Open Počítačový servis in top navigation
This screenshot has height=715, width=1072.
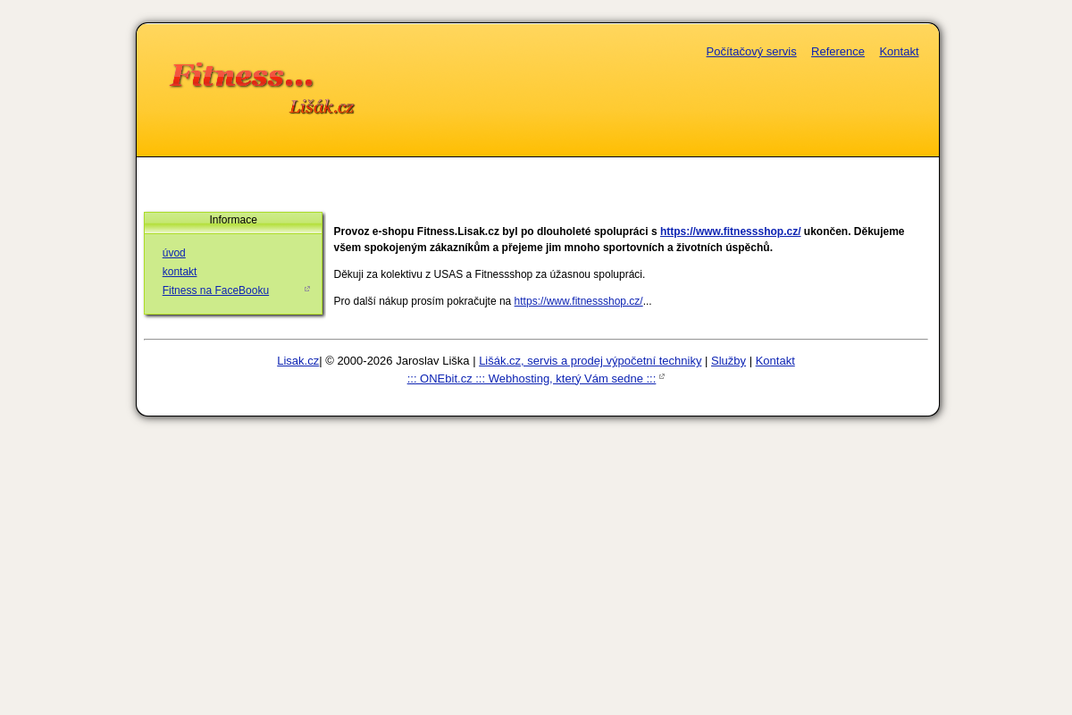[x=750, y=52]
